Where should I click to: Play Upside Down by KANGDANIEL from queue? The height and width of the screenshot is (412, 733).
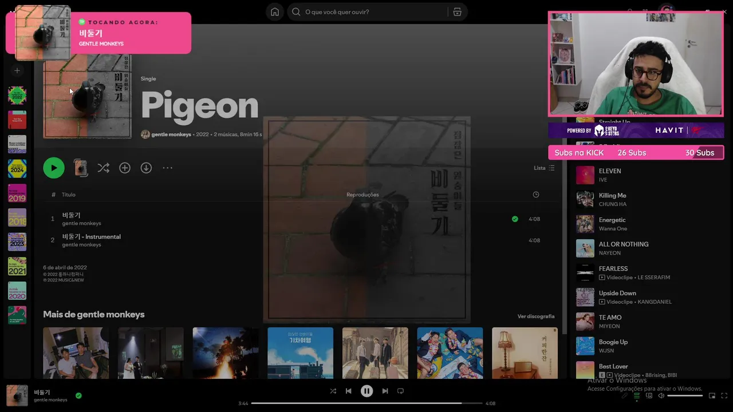click(647, 297)
